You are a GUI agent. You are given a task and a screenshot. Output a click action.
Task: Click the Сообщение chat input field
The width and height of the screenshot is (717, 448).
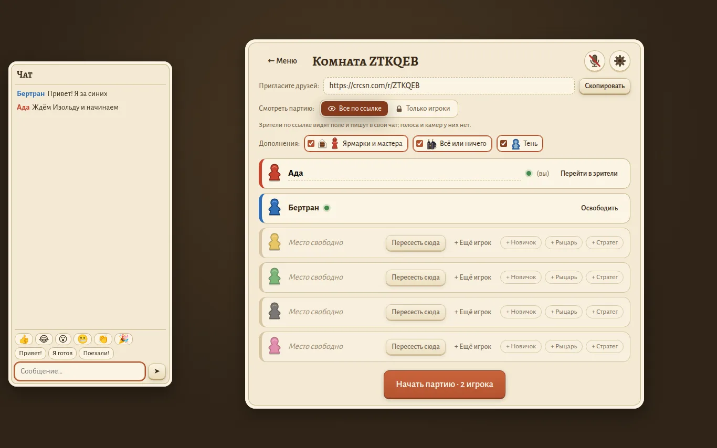click(x=80, y=371)
